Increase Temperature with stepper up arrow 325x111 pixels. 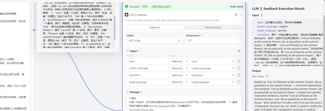[240, 39]
